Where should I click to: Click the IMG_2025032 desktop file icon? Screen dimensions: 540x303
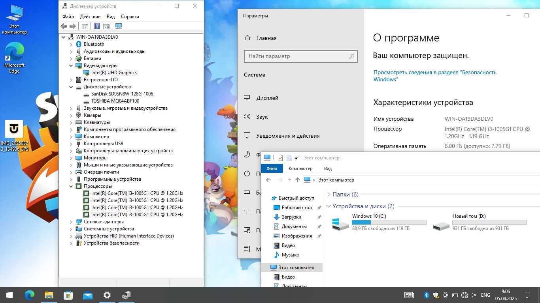14,137
